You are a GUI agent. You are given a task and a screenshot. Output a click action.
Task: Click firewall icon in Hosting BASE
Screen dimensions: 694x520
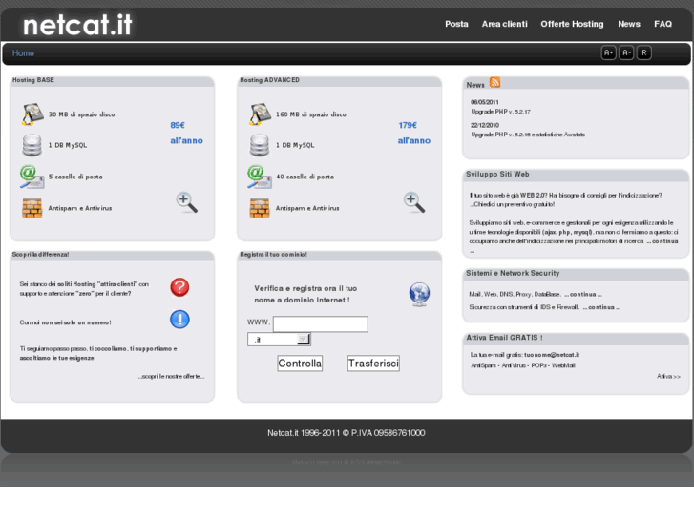(x=32, y=208)
